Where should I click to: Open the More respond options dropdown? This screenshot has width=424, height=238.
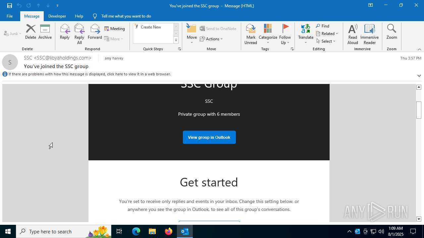pos(114,39)
